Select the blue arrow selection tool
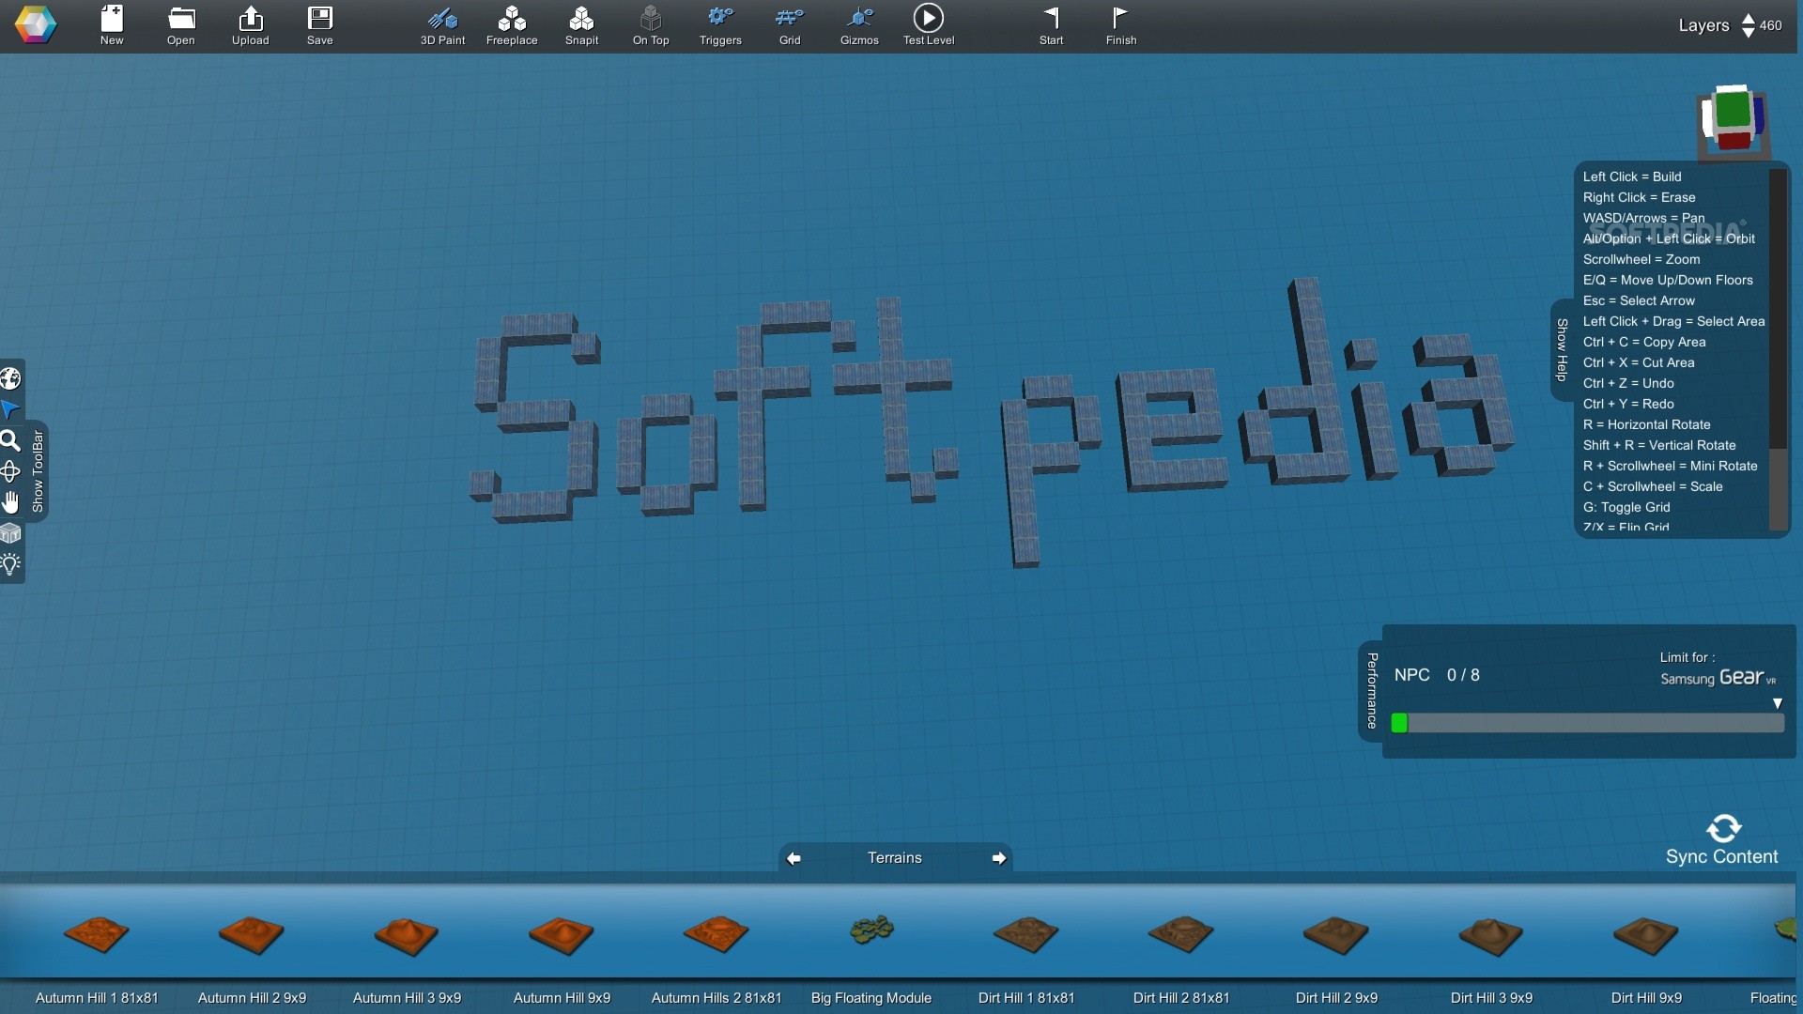1803x1014 pixels. tap(10, 409)
